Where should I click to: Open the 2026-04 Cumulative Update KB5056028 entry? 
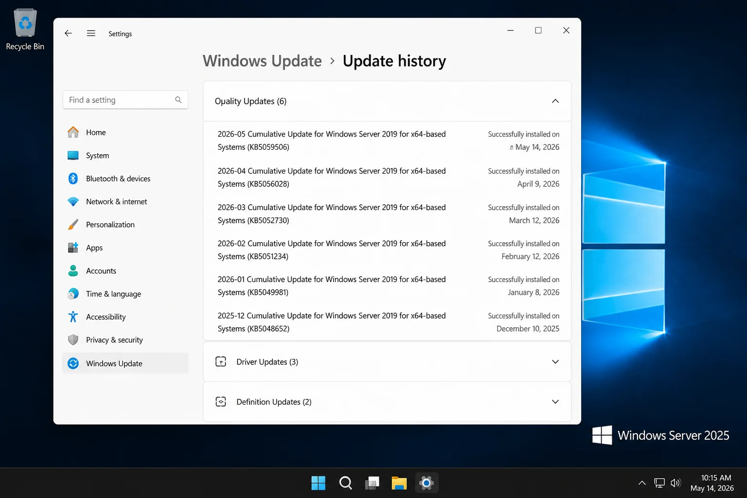pyautogui.click(x=387, y=178)
